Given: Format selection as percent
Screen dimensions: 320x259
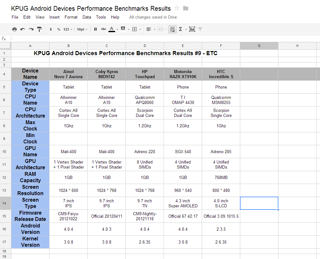Looking at the screenshot, I should coord(59,29).
